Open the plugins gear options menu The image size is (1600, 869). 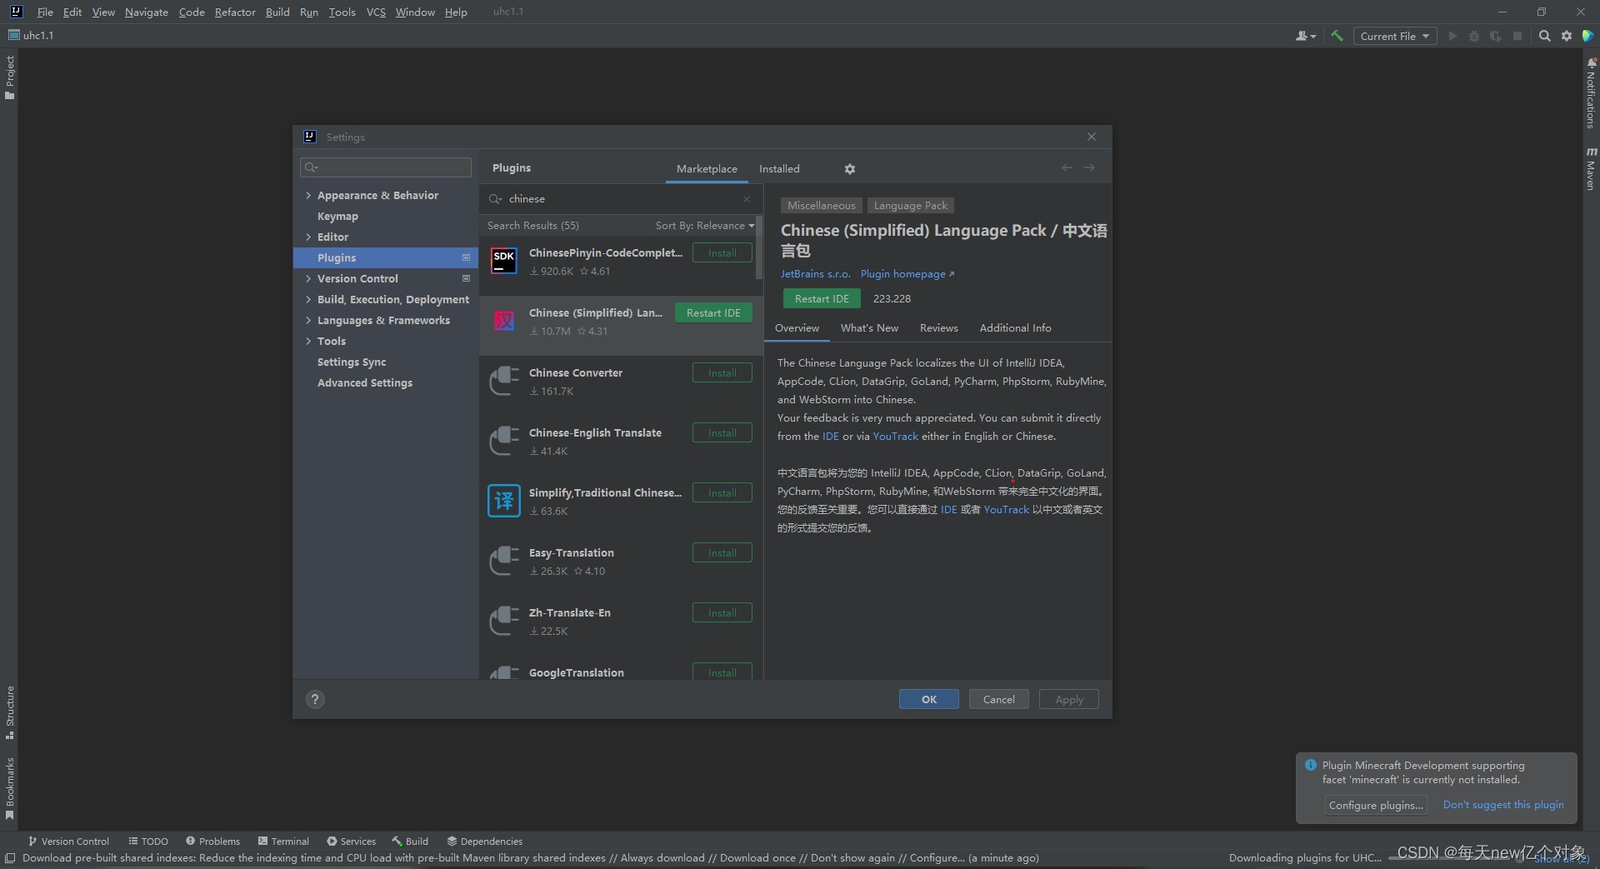(x=849, y=168)
